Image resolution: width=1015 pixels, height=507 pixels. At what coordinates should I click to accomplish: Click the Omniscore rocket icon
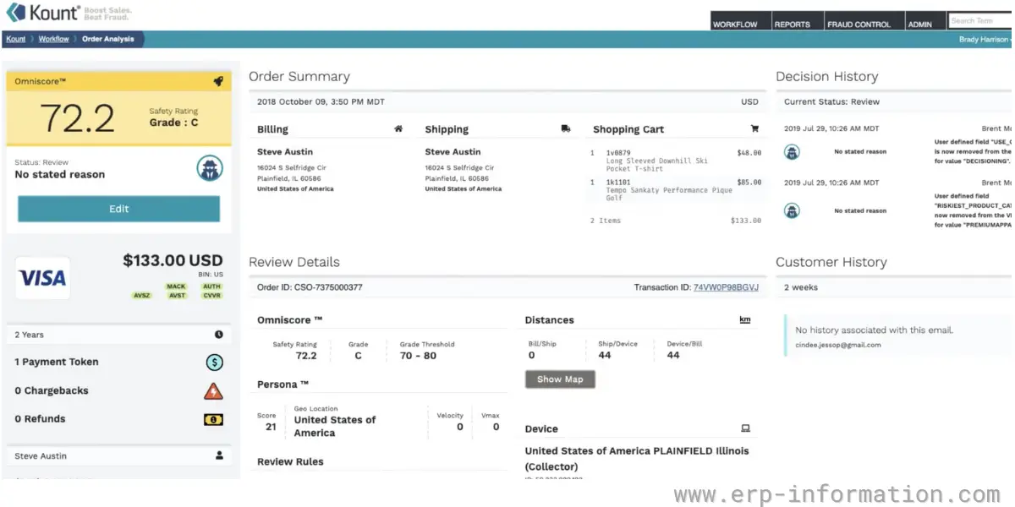218,81
